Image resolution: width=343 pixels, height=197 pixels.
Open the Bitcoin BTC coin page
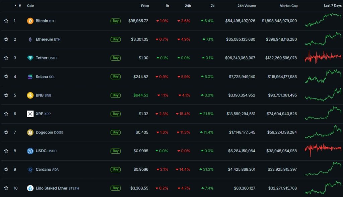point(46,21)
